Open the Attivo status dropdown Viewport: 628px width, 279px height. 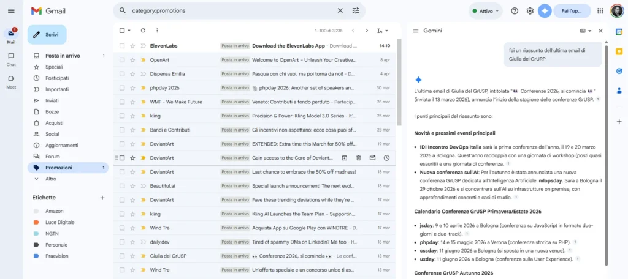(485, 11)
